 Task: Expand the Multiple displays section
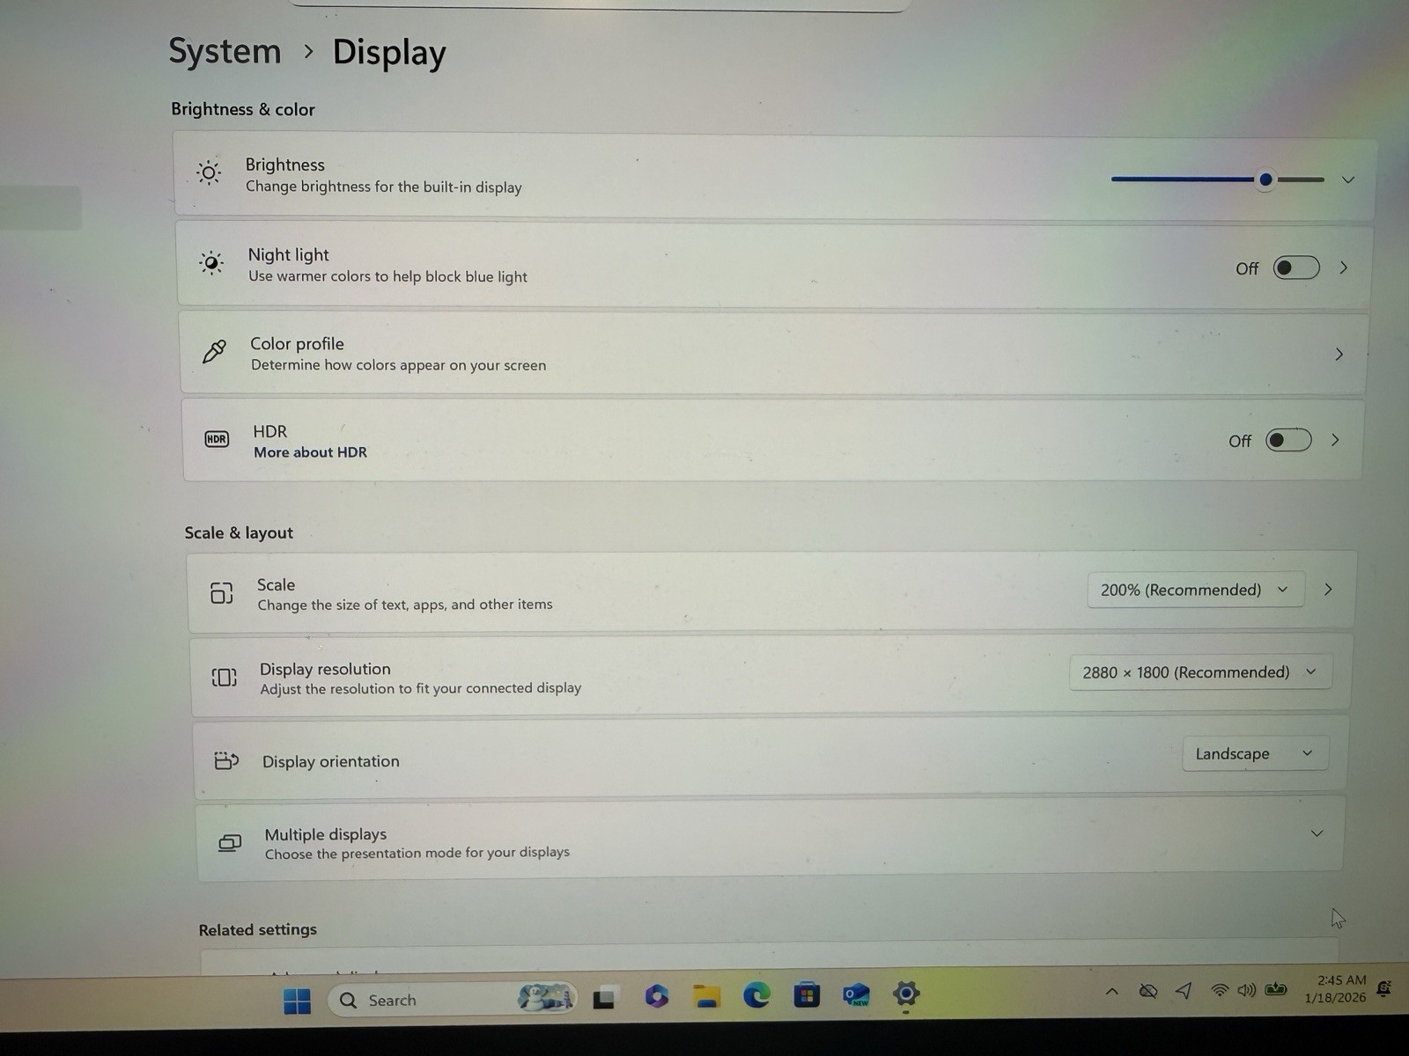pos(1317,833)
